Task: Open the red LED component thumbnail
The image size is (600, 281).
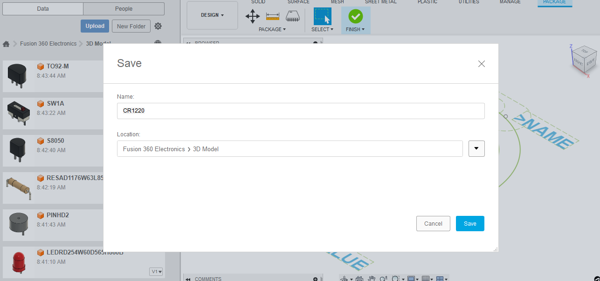Action: (x=19, y=262)
